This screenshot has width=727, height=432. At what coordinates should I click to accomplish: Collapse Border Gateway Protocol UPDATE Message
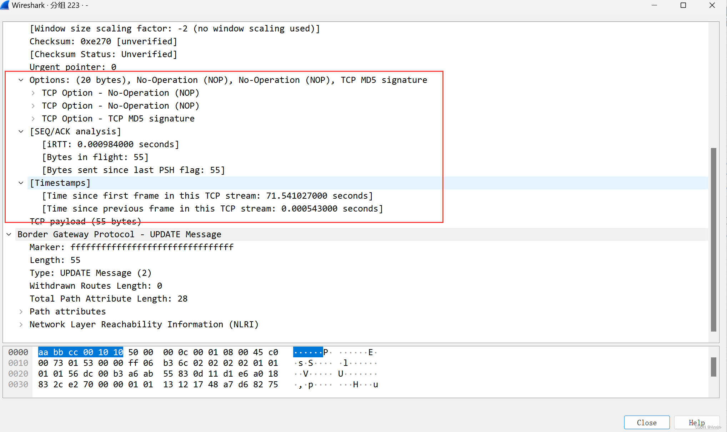pyautogui.click(x=9, y=234)
